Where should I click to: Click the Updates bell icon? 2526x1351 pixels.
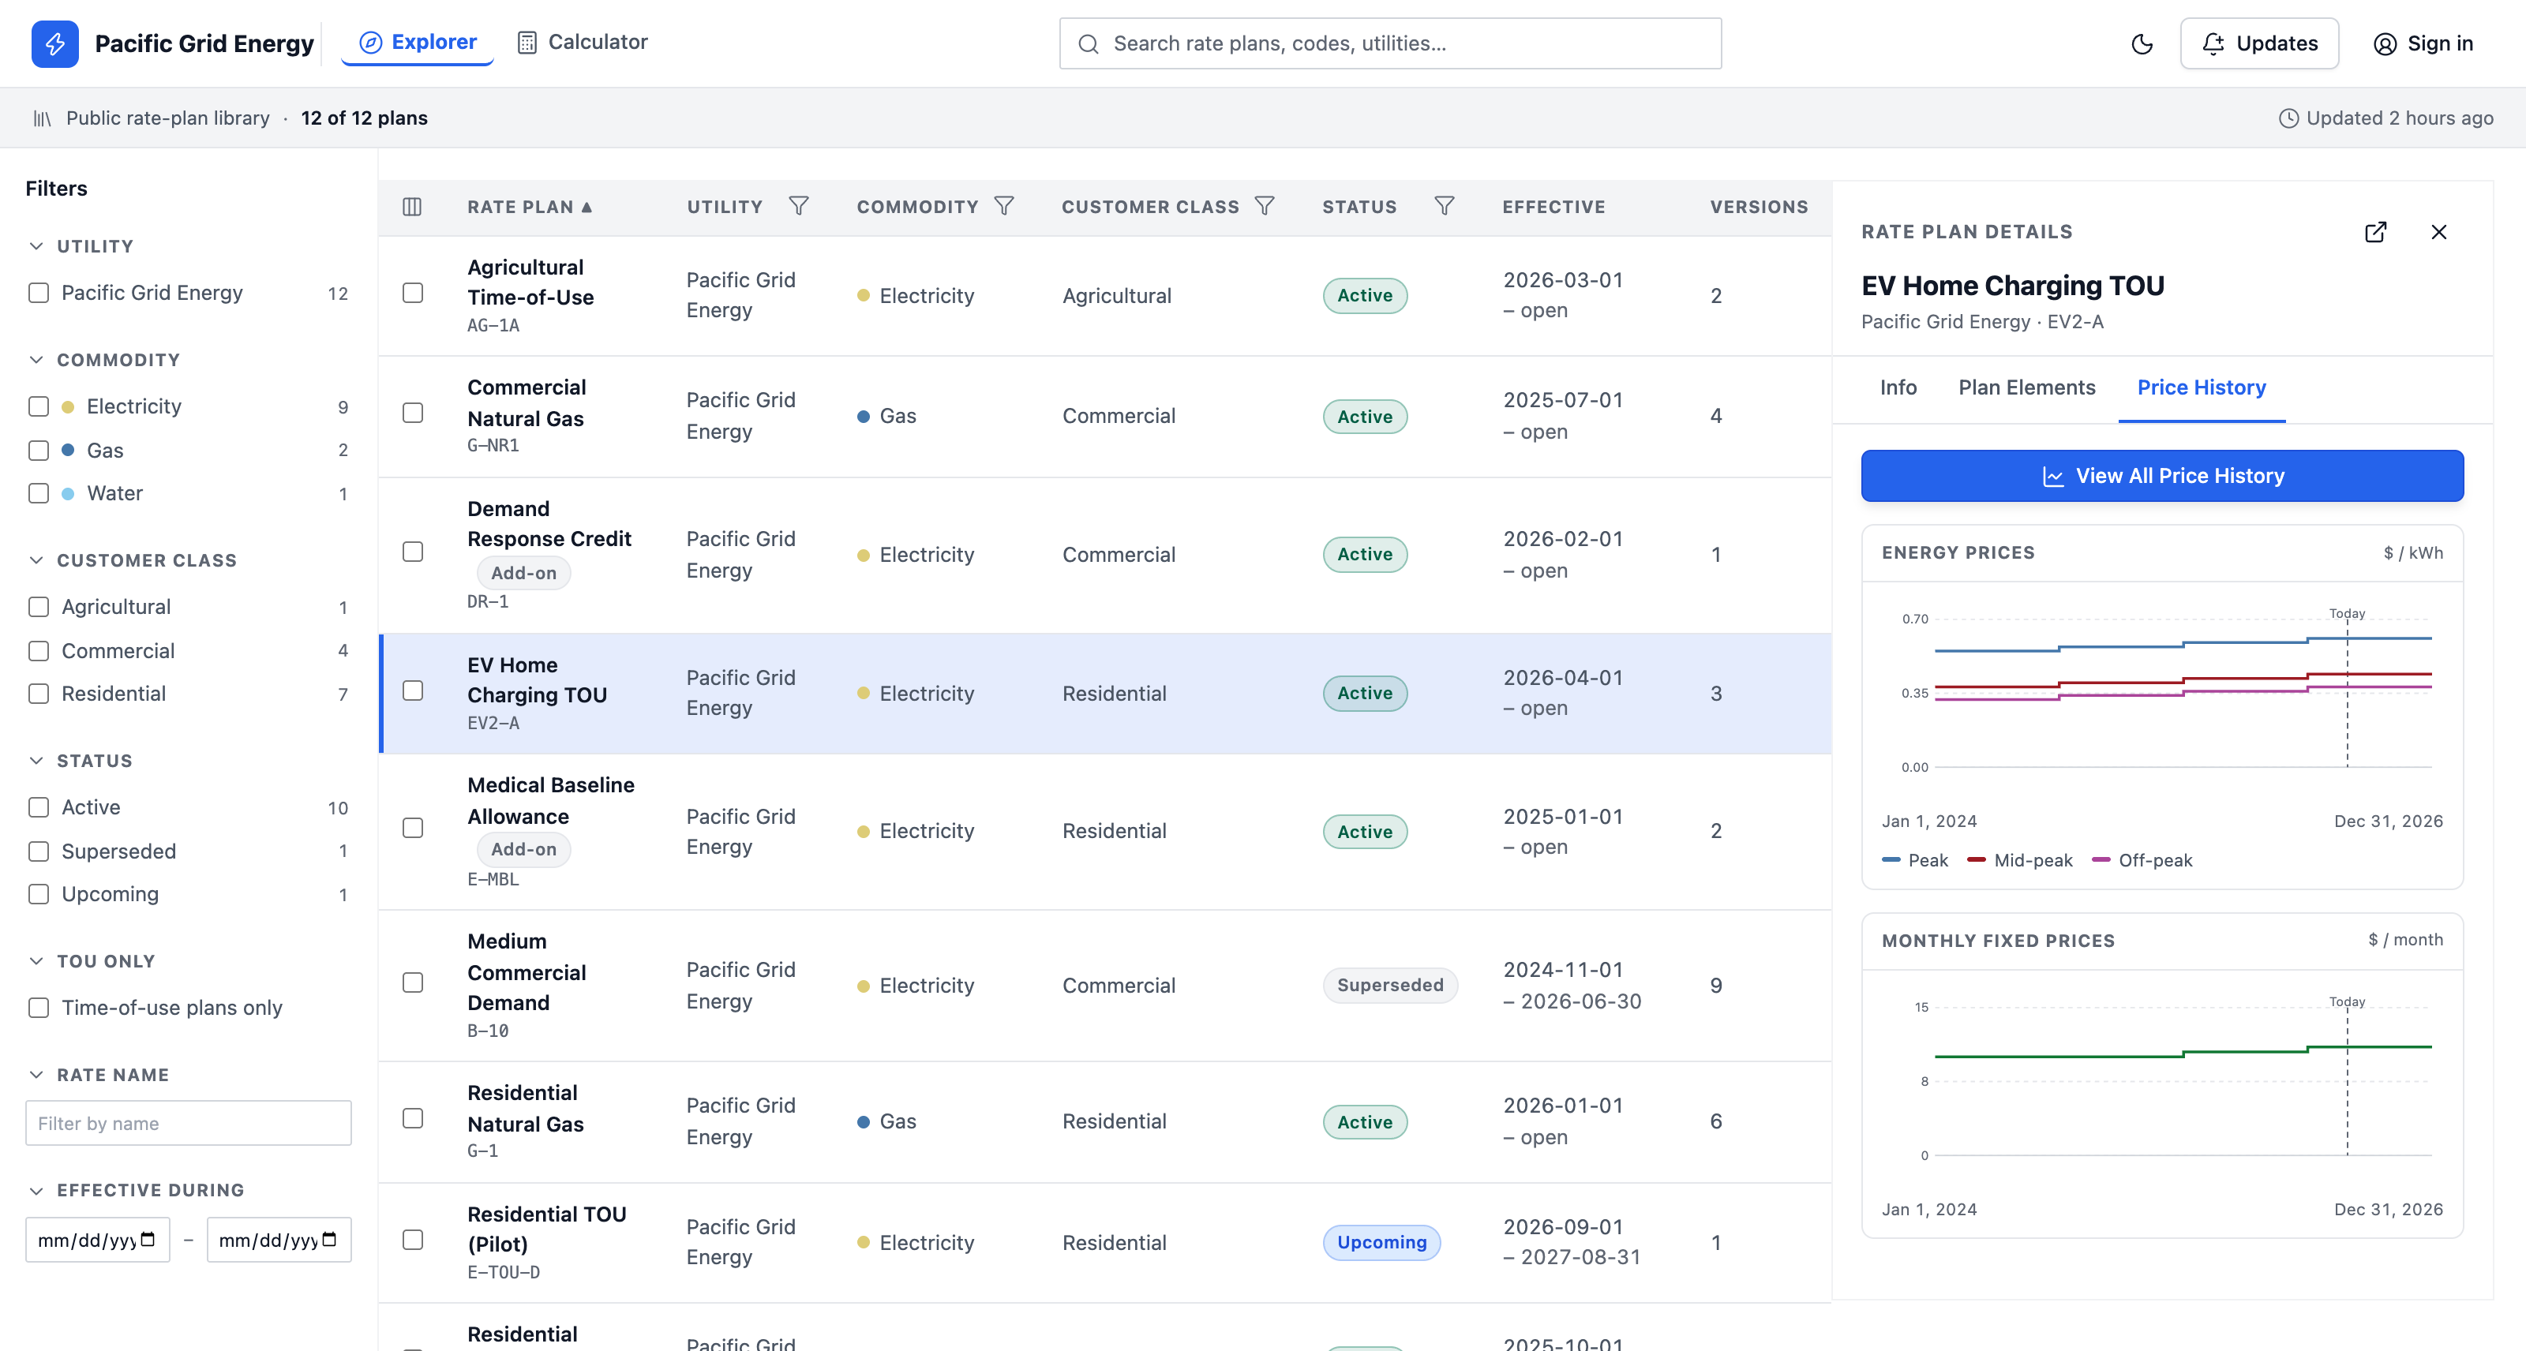click(x=2213, y=43)
